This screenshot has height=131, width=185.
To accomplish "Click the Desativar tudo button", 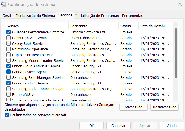I will click(x=165, y=107).
